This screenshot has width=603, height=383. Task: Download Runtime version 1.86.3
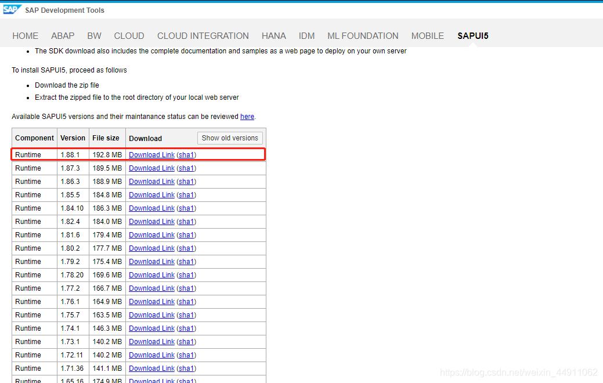[x=152, y=182]
